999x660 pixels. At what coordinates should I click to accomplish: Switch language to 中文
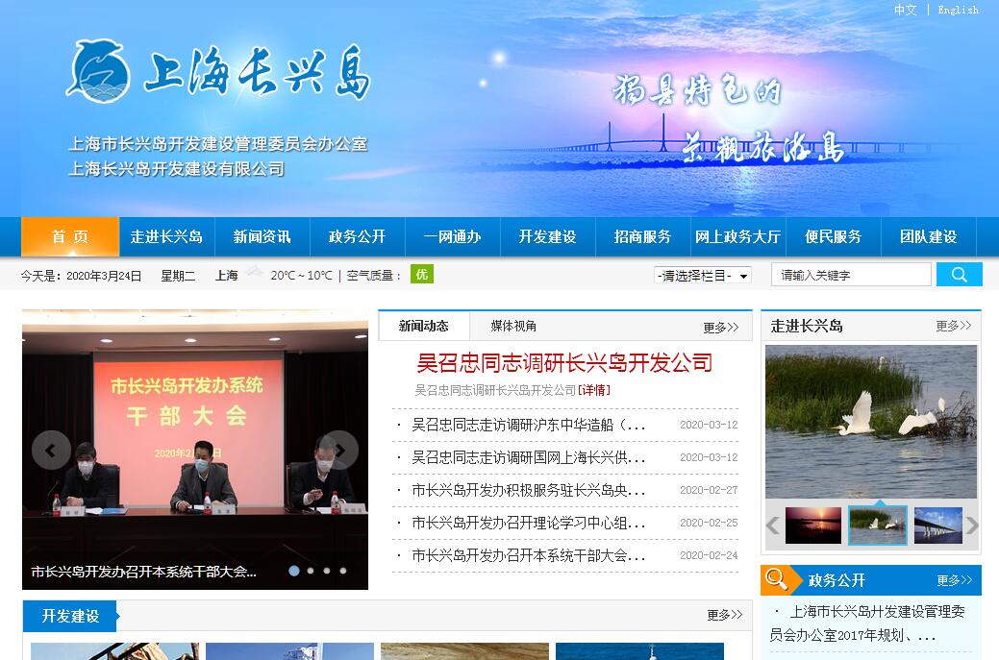pos(905,10)
